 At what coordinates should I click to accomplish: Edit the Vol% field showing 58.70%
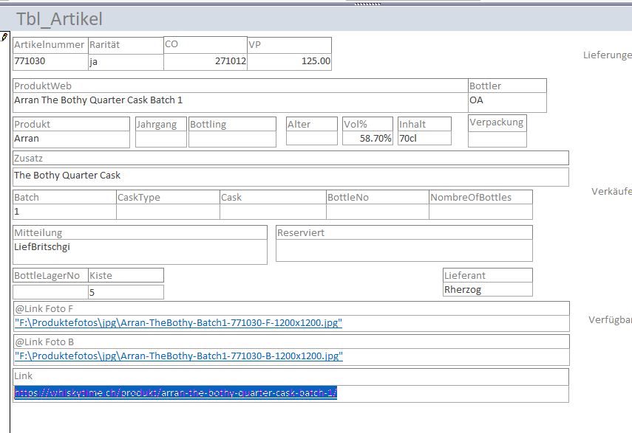[x=367, y=138]
